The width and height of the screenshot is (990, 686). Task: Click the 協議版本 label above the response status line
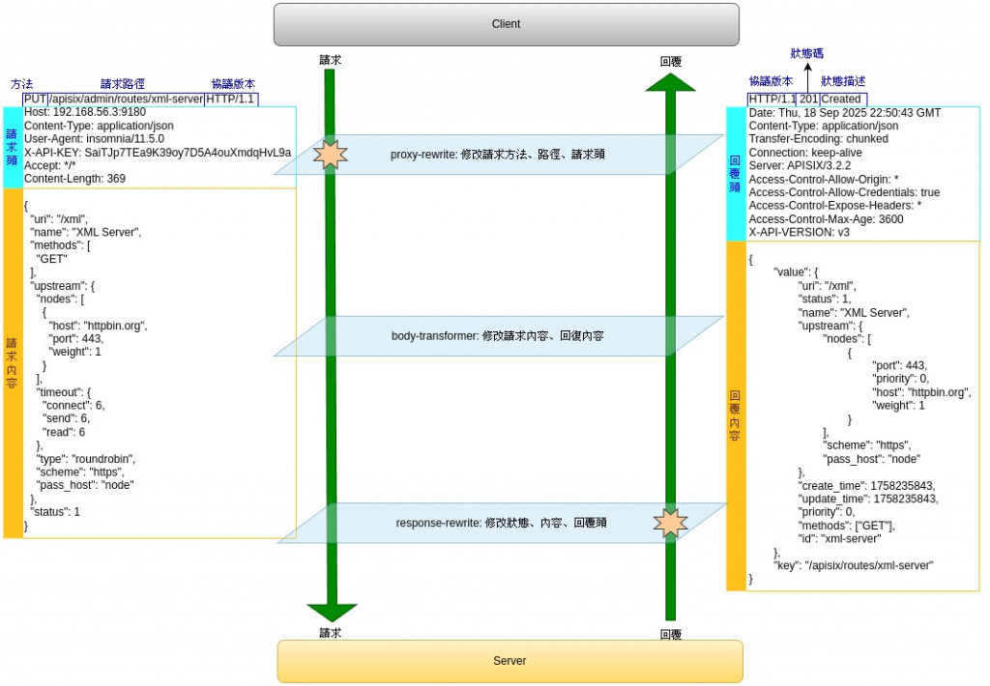pos(771,81)
